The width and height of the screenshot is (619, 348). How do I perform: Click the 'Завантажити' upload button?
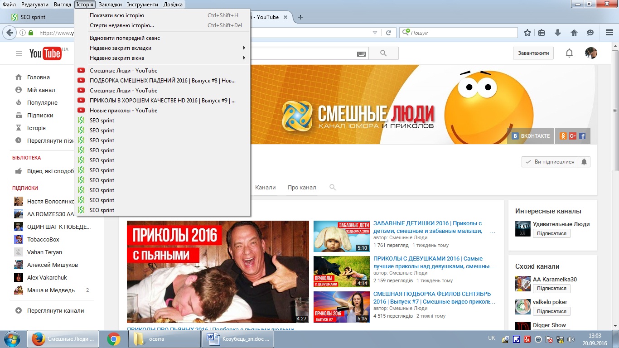533,53
